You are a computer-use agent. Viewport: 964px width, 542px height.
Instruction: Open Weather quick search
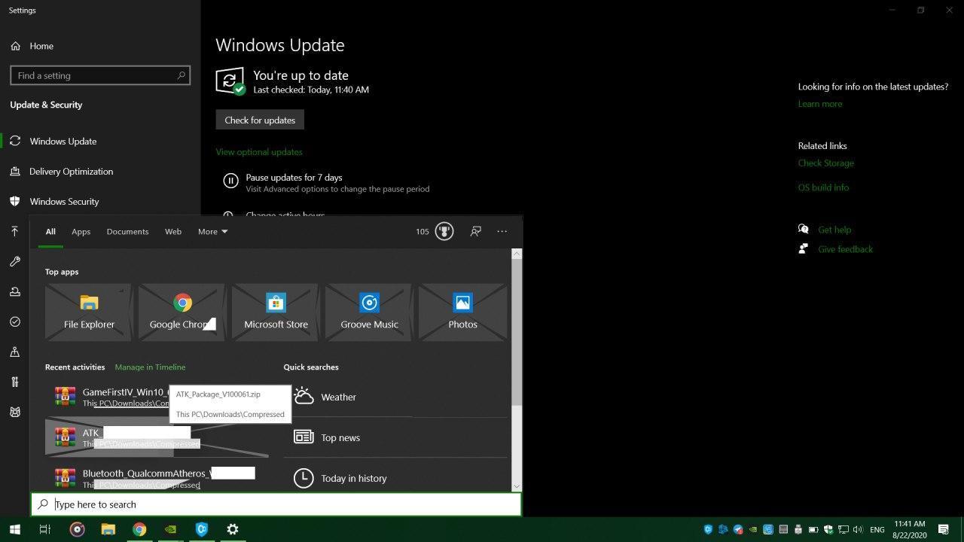(x=395, y=397)
